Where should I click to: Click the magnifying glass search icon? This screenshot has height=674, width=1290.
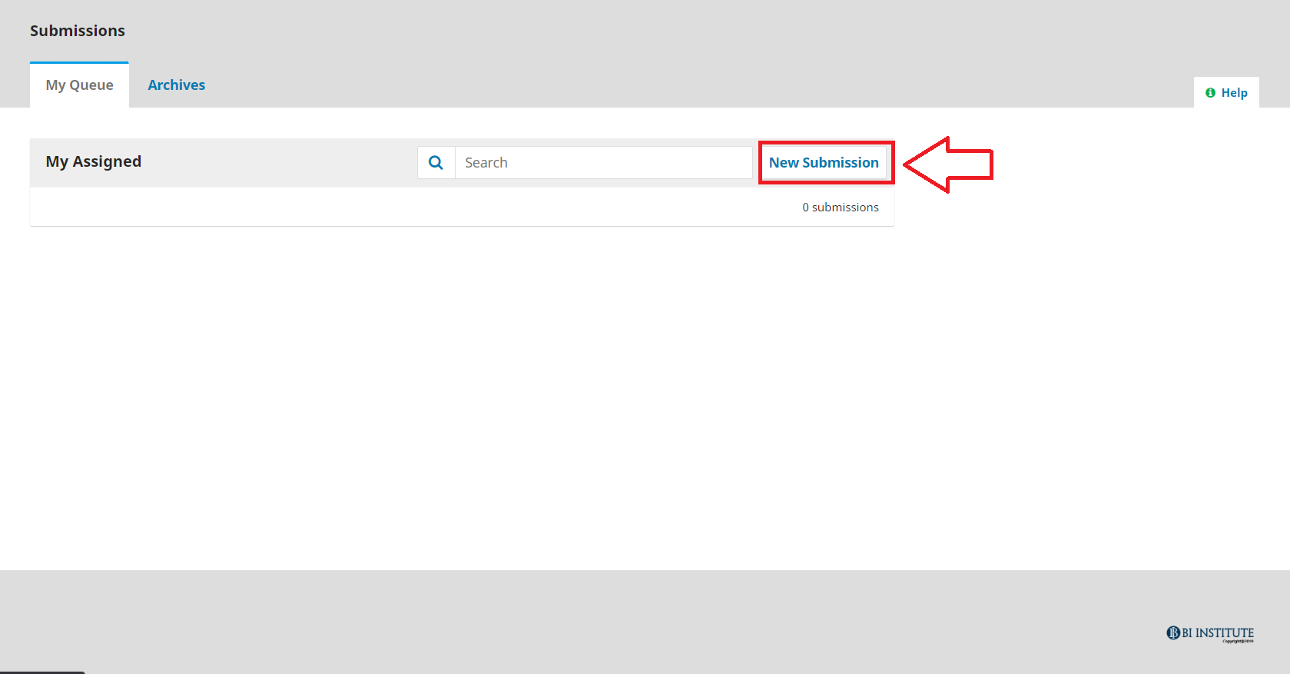pos(436,163)
